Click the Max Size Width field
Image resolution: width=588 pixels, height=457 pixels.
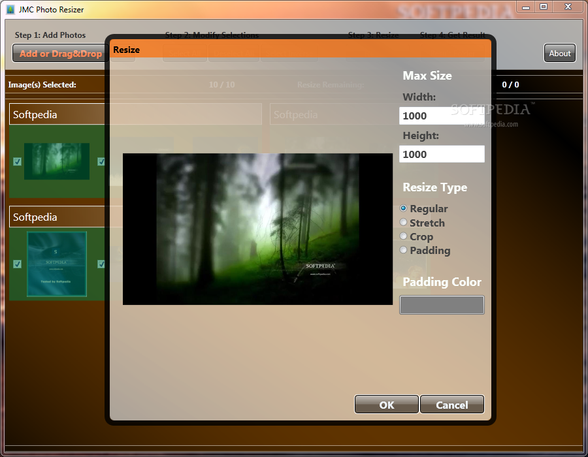pyautogui.click(x=442, y=116)
